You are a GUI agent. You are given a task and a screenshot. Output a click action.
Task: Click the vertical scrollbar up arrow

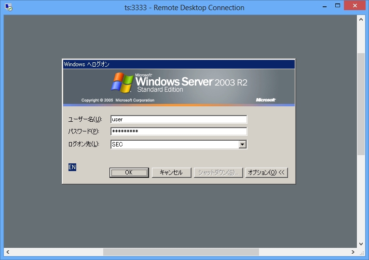coord(361,19)
